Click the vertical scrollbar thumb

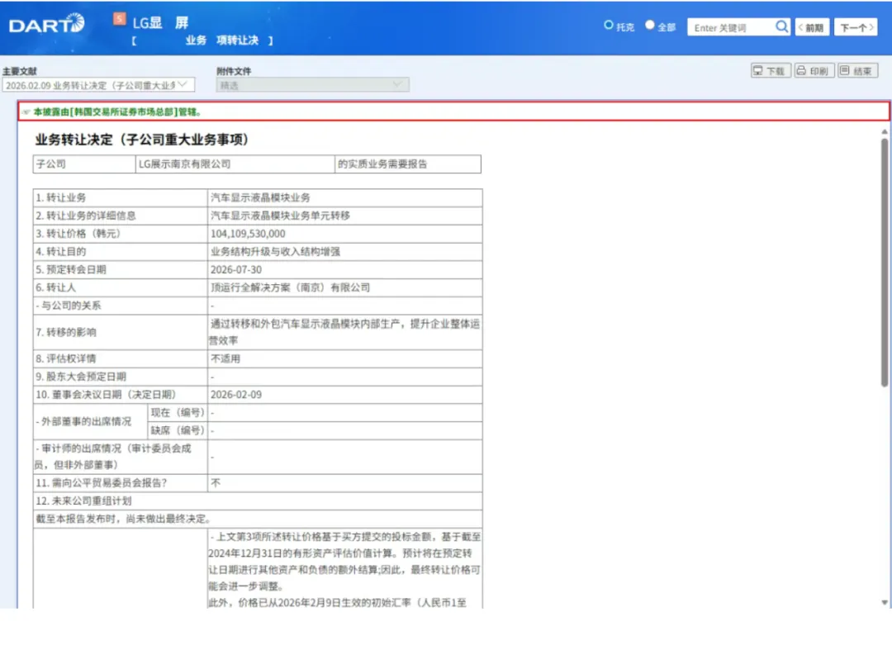pyautogui.click(x=884, y=263)
